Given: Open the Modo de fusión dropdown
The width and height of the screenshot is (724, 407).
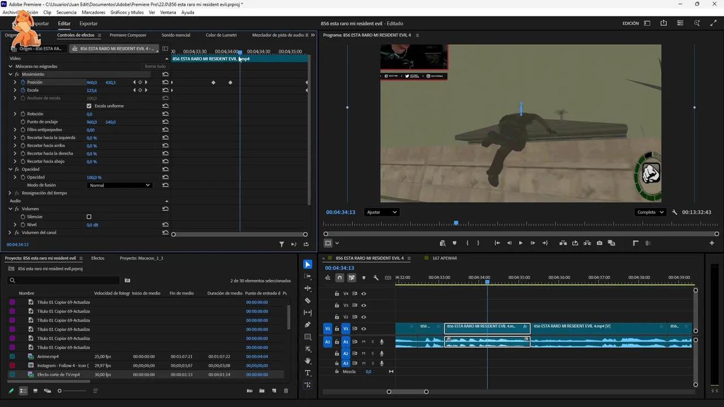Looking at the screenshot, I should (120, 185).
